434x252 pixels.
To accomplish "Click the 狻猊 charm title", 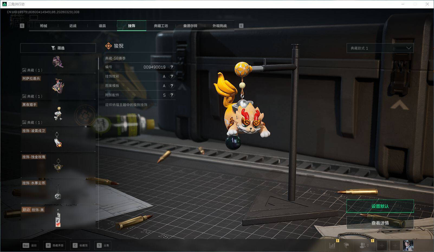I will (119, 46).
